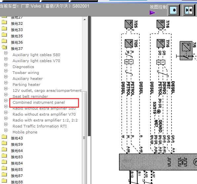Viewport: 197px width, 184px height.
Task: Open the Parking heater diagram
Action: tap(26, 85)
